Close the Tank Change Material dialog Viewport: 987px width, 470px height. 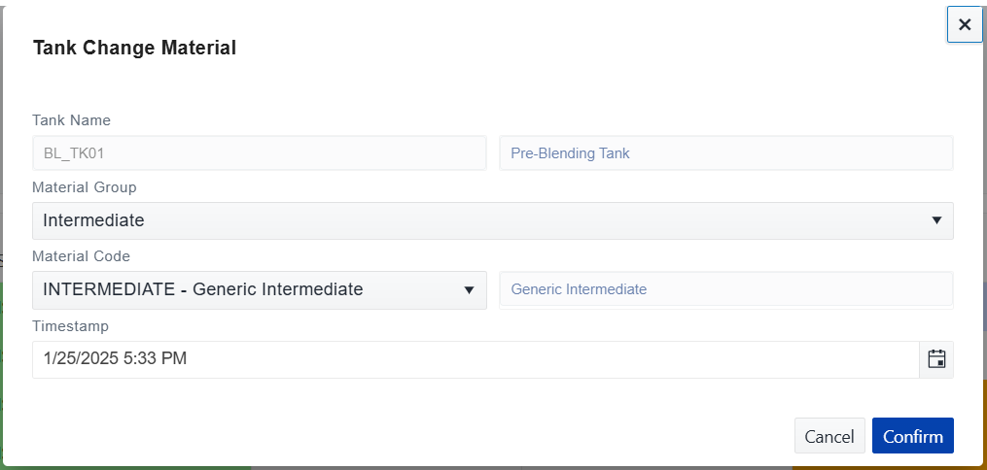tap(965, 25)
